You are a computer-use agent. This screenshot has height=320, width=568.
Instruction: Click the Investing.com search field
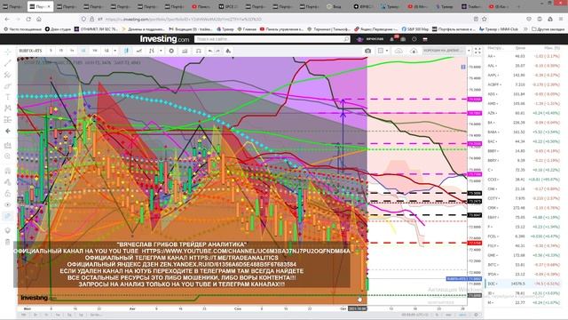click(272, 39)
